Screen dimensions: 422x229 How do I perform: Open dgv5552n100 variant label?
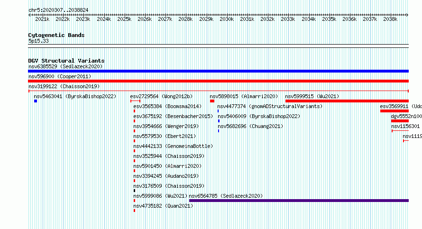point(406,116)
